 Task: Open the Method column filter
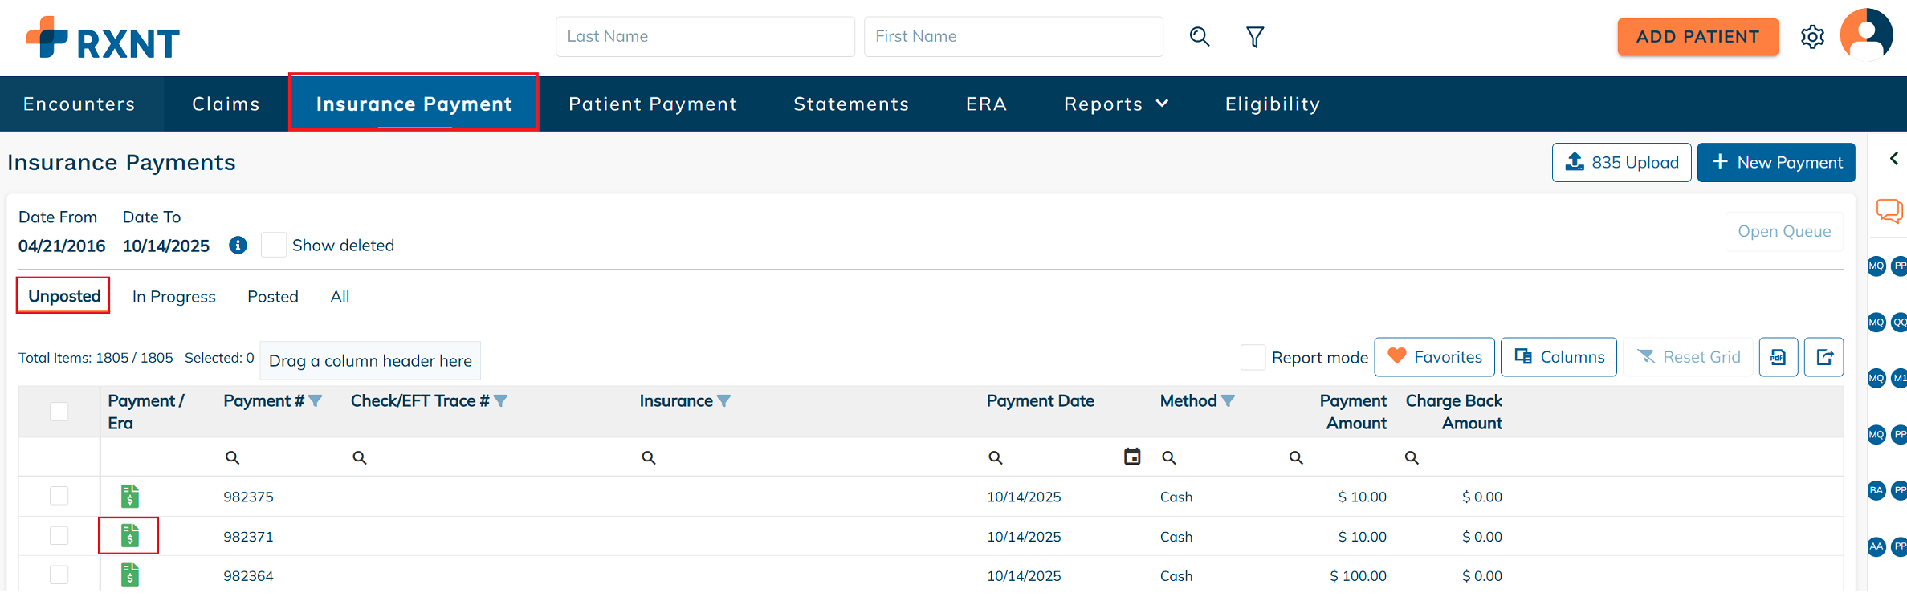[1228, 401]
